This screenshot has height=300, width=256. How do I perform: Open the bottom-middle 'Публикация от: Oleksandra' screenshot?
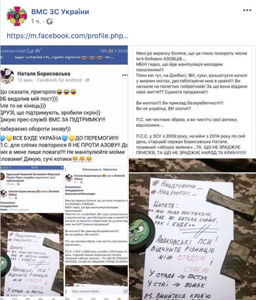[97, 233]
